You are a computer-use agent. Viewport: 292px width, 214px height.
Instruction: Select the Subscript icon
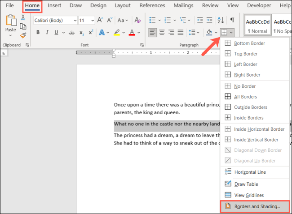pos(82,32)
